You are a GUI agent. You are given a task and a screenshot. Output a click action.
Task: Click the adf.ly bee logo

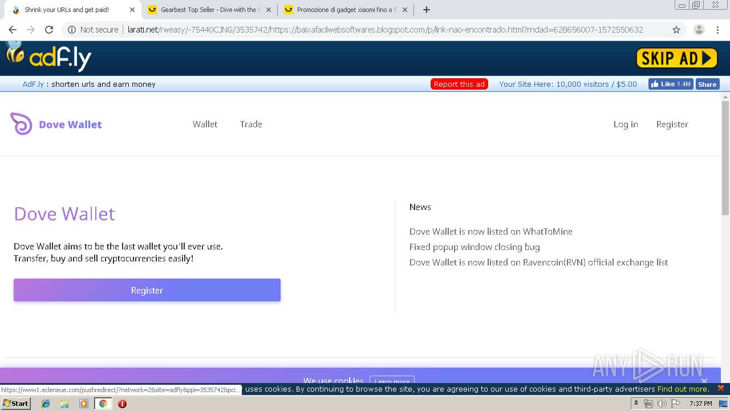coord(48,56)
